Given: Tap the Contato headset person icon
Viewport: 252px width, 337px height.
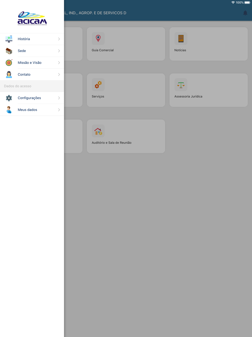Looking at the screenshot, I should [9, 75].
